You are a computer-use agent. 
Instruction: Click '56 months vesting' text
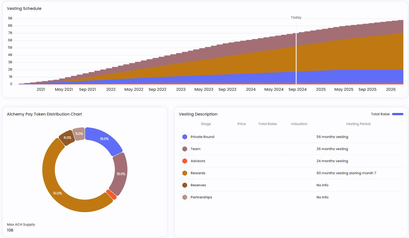tap(332, 137)
